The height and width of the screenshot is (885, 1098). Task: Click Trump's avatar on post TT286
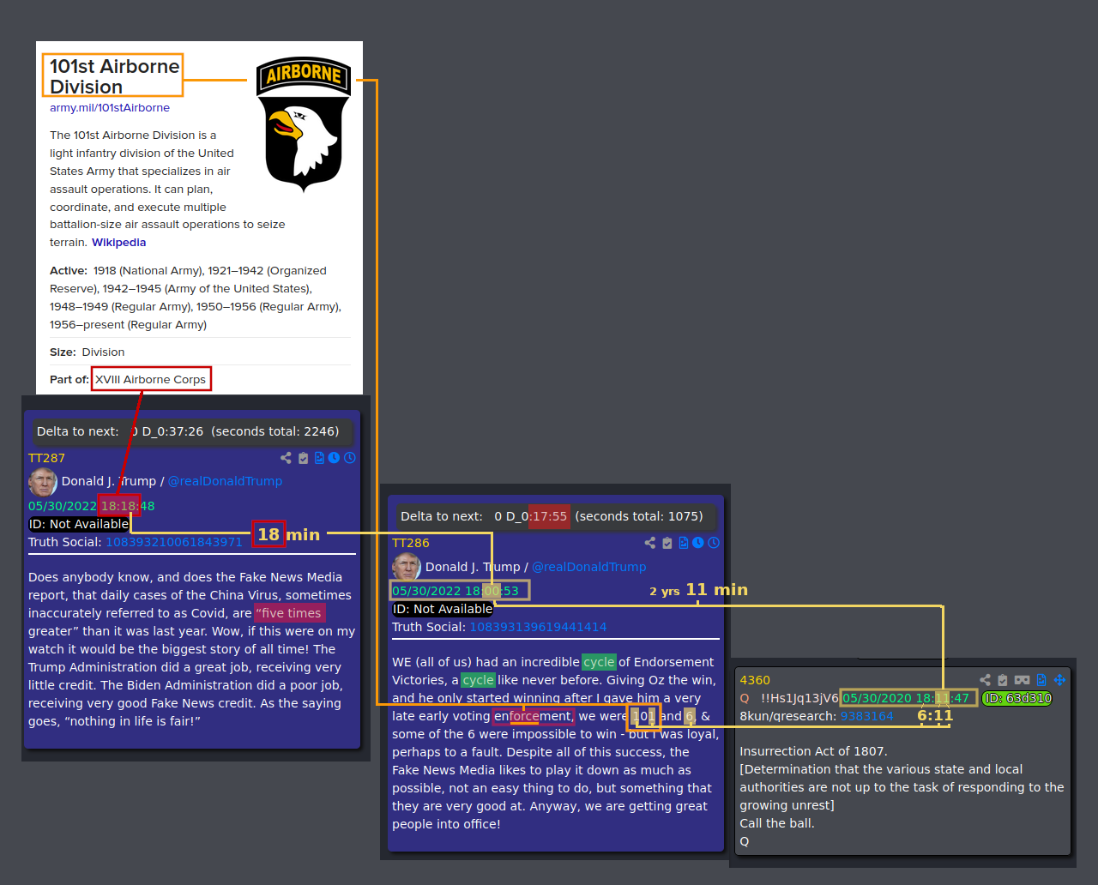406,567
